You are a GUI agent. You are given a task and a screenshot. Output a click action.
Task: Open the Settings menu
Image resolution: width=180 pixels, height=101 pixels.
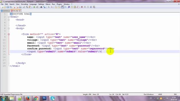pyautogui.click(x=41, y=4)
